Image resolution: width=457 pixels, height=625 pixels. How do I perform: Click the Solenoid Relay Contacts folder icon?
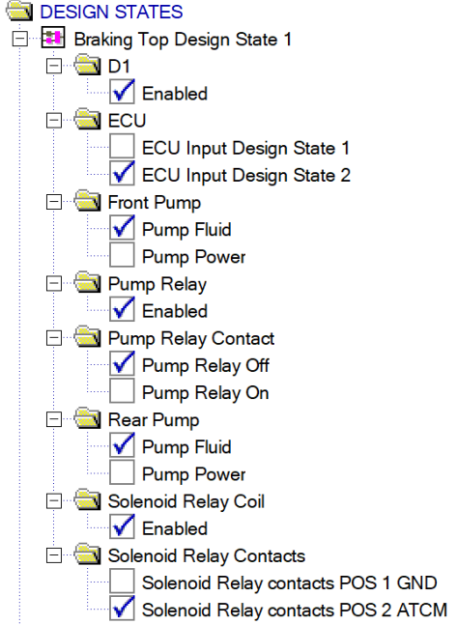click(x=87, y=554)
